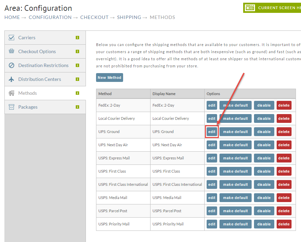301x242 pixels.
Task: Open CHECKOUT breadcrumb link
Action: 94,17
